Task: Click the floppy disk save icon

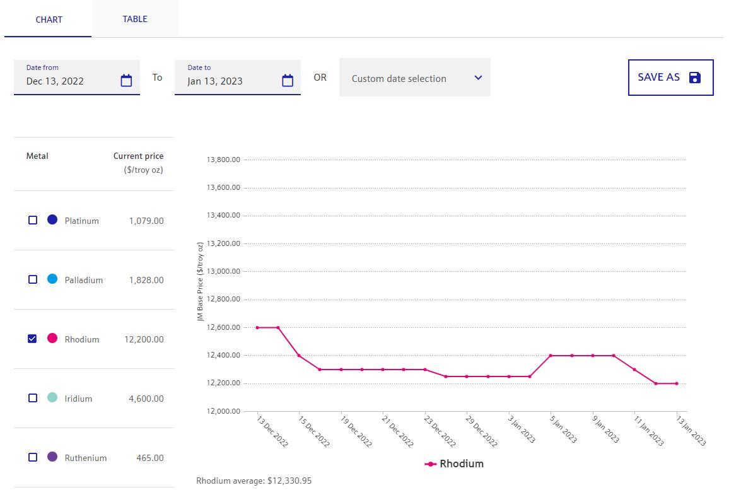Action: click(695, 78)
